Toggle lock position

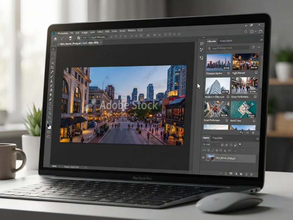217,150
